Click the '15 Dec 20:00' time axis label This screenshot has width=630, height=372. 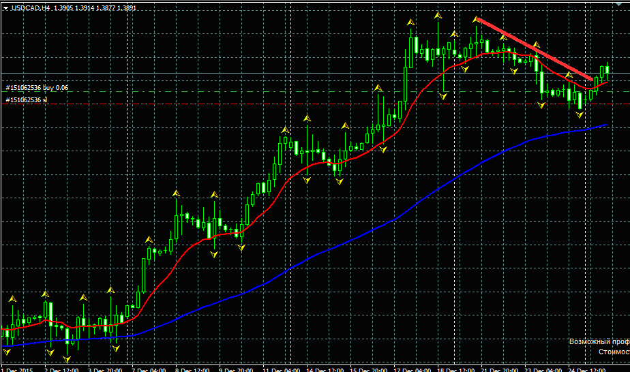(x=368, y=369)
